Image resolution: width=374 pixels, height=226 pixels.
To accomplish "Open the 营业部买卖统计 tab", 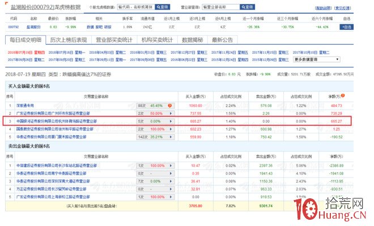I will point(114,40).
